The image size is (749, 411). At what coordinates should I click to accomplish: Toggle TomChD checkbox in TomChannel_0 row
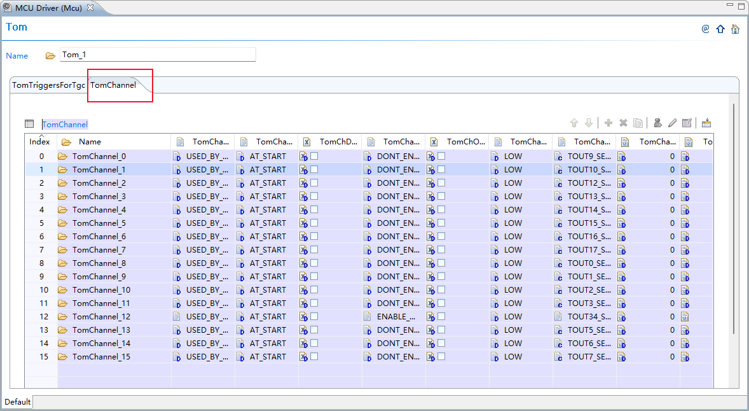click(314, 156)
